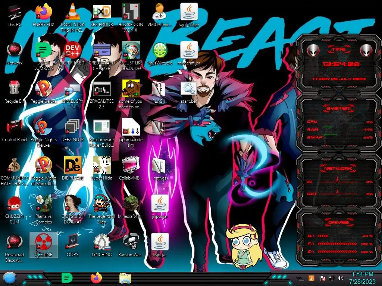382x286 pixels.
Task: Open File Explorer from the taskbar
Action: [x=125, y=279]
